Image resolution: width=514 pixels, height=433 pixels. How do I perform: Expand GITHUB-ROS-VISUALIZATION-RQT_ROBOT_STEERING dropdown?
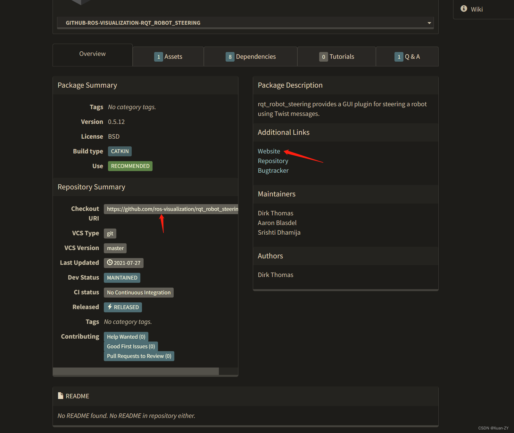[x=245, y=23]
